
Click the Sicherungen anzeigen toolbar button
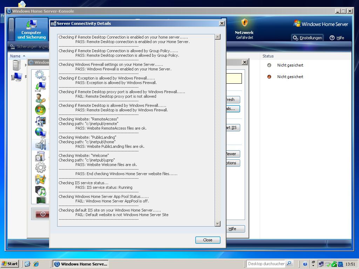tap(29, 47)
